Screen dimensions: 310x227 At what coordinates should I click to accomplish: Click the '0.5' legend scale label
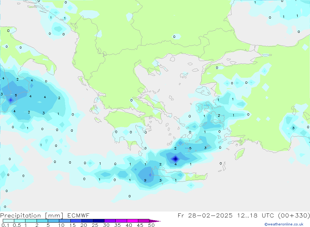coord(17,225)
